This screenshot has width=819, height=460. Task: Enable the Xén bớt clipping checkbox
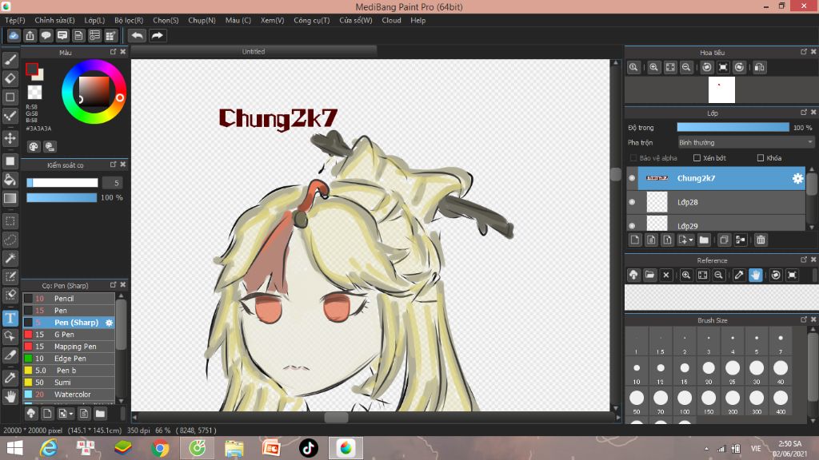pyautogui.click(x=697, y=158)
